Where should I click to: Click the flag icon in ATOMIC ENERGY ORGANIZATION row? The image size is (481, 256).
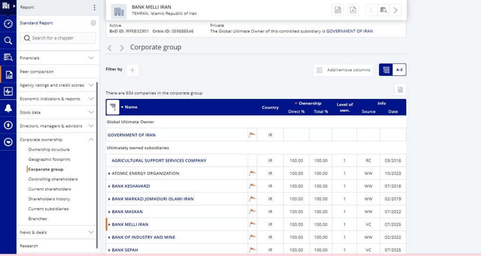252,173
